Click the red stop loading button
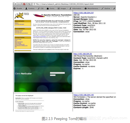 tap(24, 4)
